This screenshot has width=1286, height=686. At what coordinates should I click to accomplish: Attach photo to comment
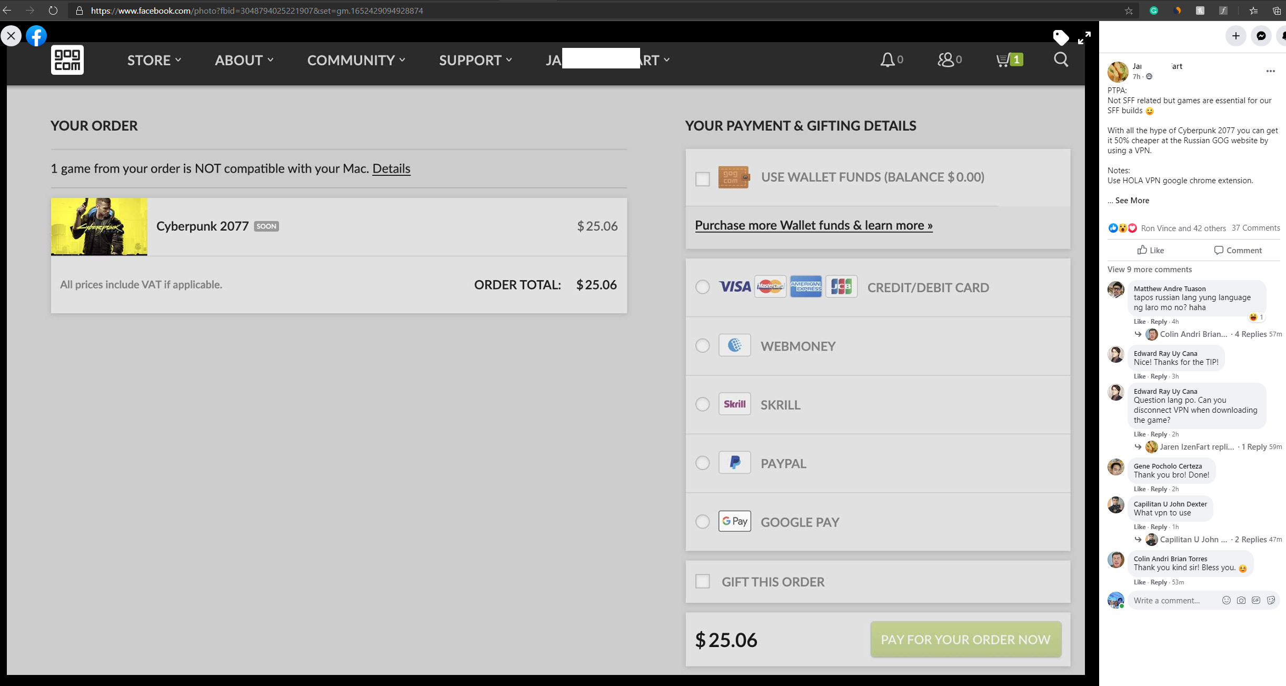click(x=1241, y=600)
